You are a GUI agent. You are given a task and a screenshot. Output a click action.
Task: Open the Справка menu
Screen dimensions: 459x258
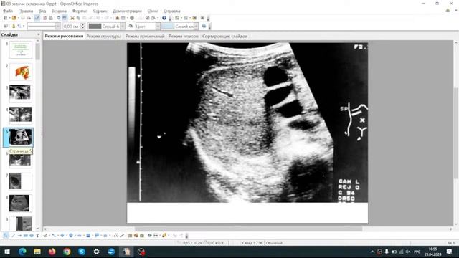point(172,11)
